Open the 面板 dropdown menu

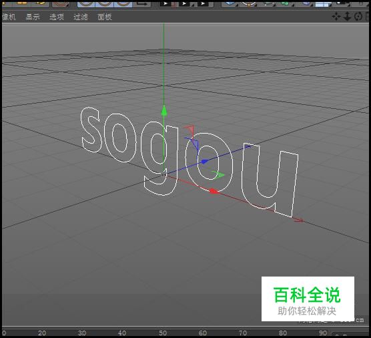click(x=105, y=17)
